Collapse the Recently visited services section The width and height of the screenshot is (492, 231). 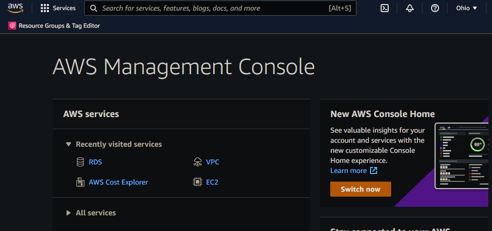point(69,144)
